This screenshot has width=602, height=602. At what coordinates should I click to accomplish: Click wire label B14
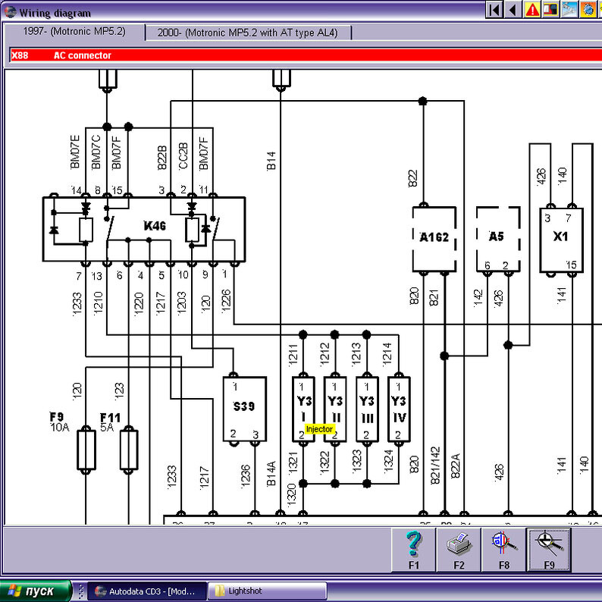271,161
